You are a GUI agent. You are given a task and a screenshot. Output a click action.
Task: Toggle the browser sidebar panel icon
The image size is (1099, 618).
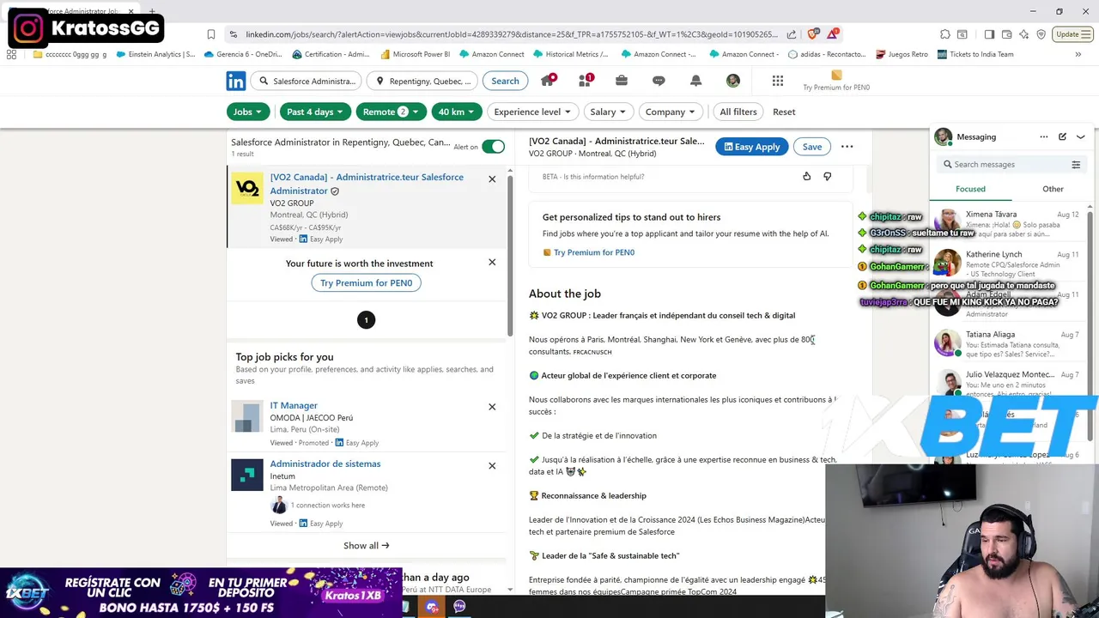coord(989,34)
